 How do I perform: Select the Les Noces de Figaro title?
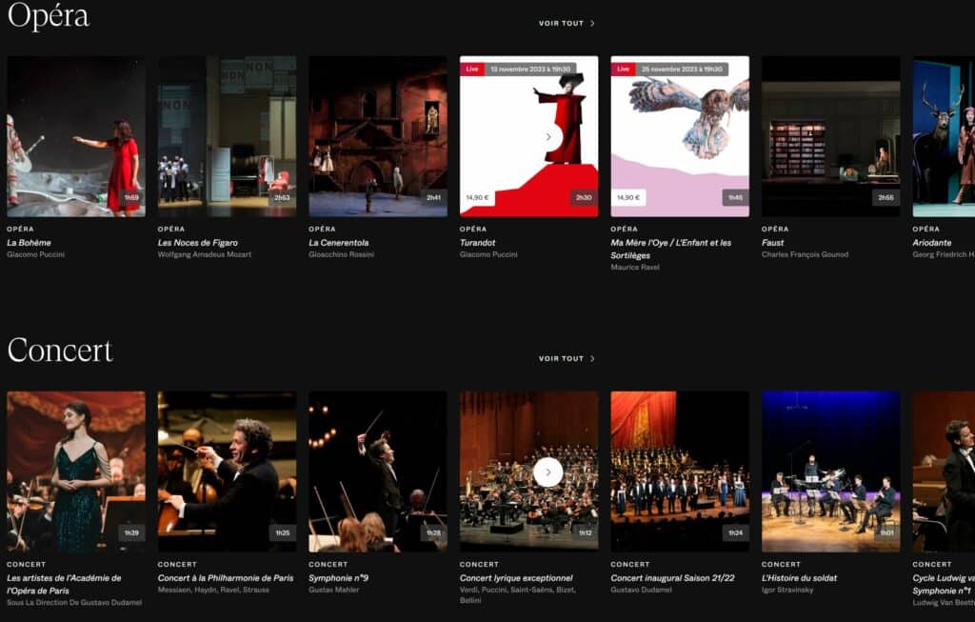pyautogui.click(x=198, y=243)
